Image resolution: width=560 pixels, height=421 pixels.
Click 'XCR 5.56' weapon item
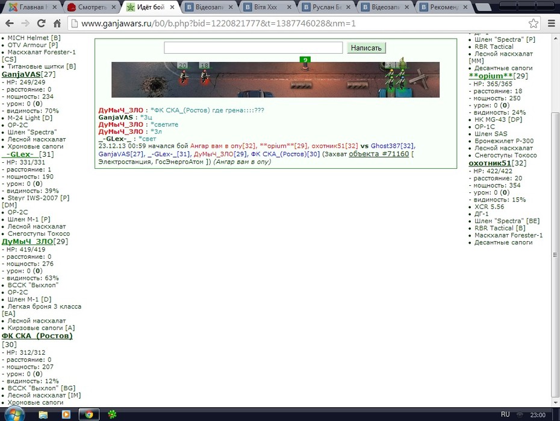point(489,207)
